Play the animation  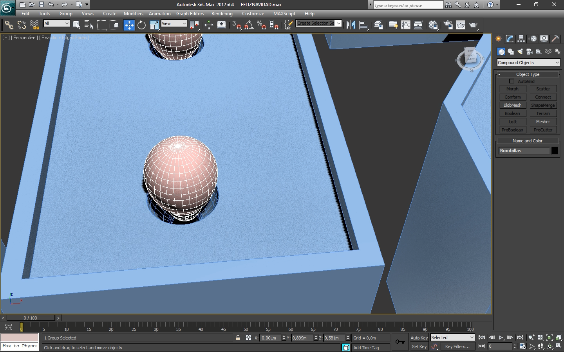[x=501, y=338]
